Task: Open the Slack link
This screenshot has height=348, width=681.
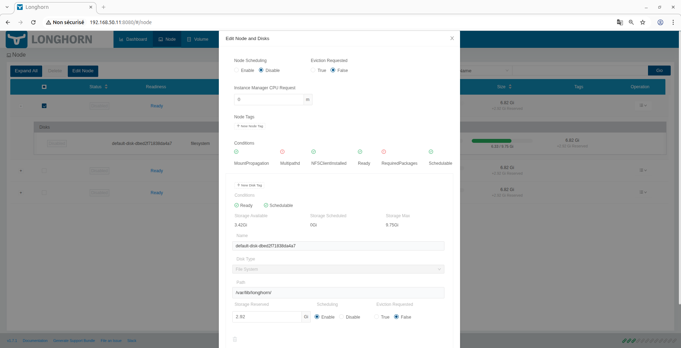Action: tap(132, 341)
